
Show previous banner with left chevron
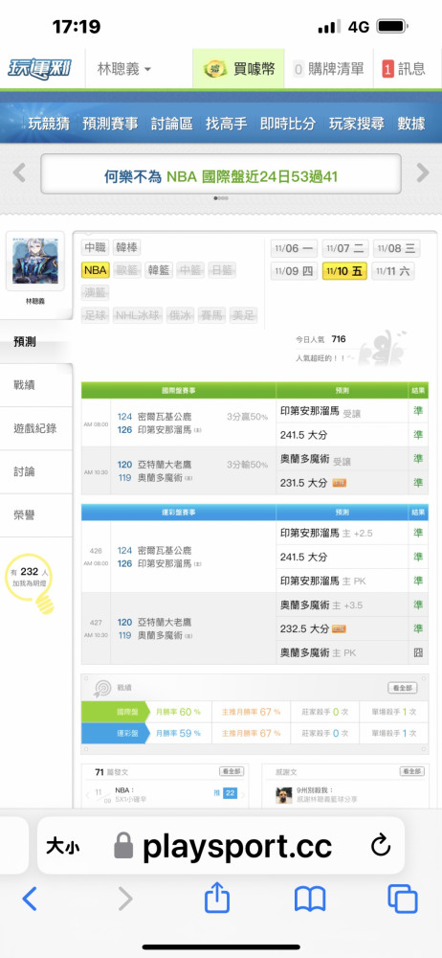click(x=19, y=172)
